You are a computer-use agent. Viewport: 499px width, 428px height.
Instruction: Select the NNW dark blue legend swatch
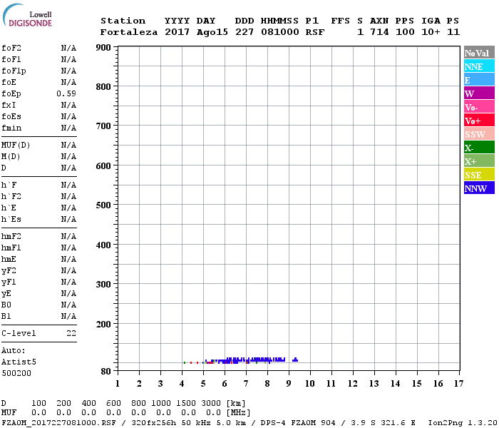pos(479,188)
